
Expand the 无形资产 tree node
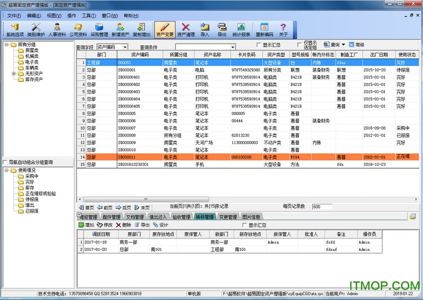coord(13,74)
